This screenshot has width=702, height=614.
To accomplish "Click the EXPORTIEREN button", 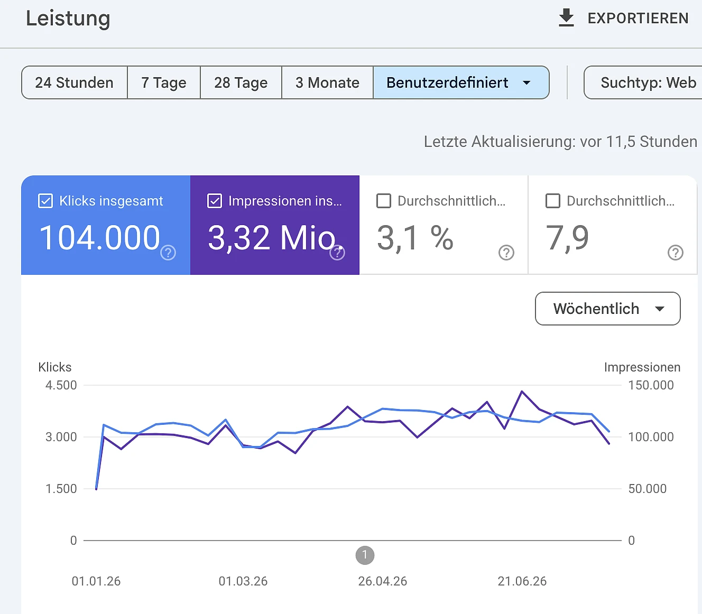I will point(624,18).
